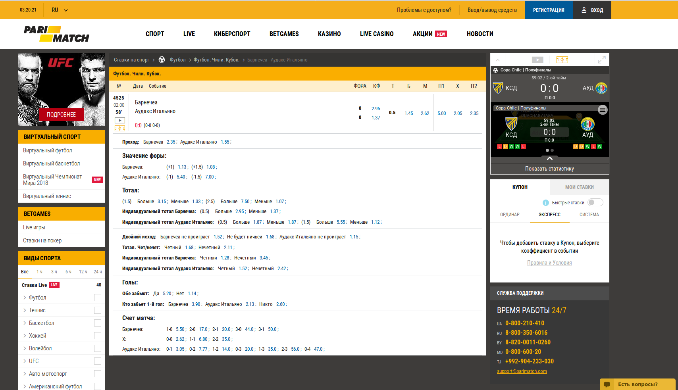Expand Футбол sport list
Image resolution: width=678 pixels, height=390 pixels.
(25, 298)
